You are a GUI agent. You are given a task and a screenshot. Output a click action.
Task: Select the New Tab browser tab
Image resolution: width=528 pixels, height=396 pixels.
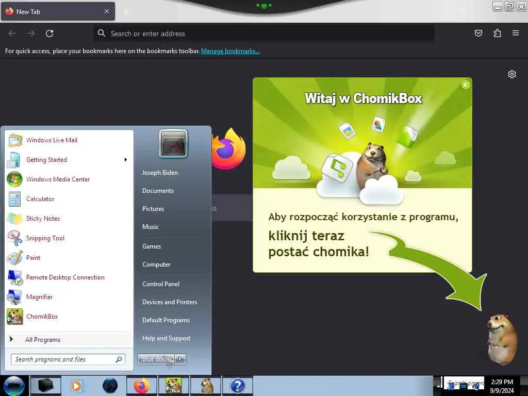pyautogui.click(x=58, y=11)
